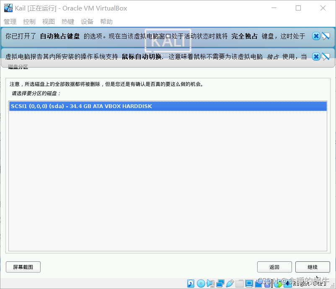Image resolution: width=336 pixels, height=289 pixels.
Task: Click the network adapter status icon
Action: pos(220,284)
